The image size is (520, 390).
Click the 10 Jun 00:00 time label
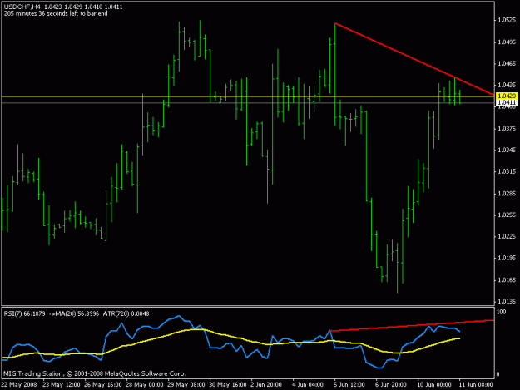(433, 384)
